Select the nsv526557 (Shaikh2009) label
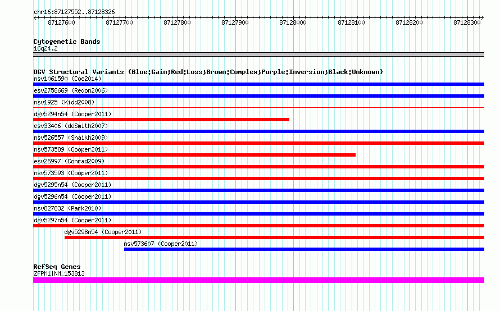Screen dimensions: 500x311 [71, 138]
